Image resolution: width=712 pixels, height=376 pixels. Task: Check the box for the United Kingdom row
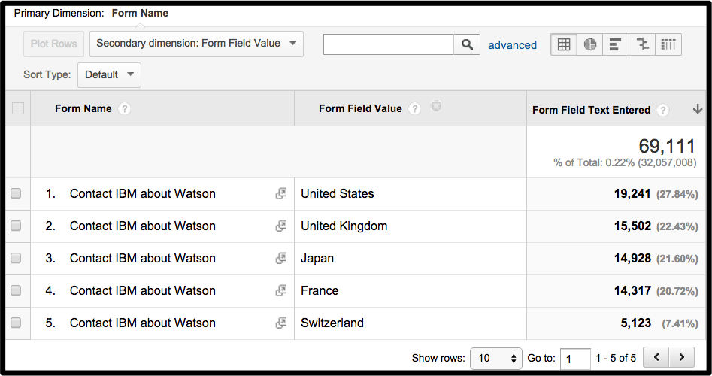point(16,226)
